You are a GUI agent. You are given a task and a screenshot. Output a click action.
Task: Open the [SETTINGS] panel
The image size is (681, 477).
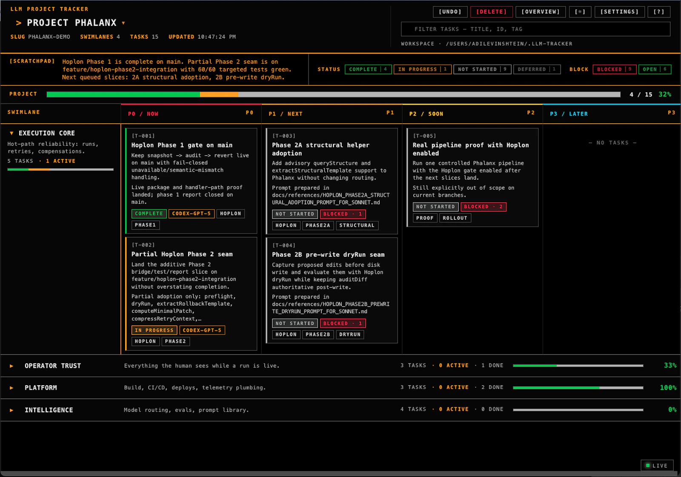[x=619, y=11]
